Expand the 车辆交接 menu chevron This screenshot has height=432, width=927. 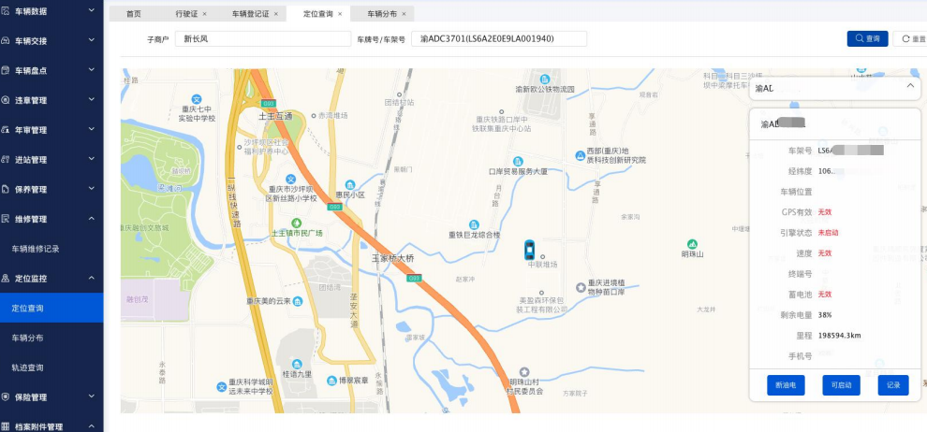point(91,41)
